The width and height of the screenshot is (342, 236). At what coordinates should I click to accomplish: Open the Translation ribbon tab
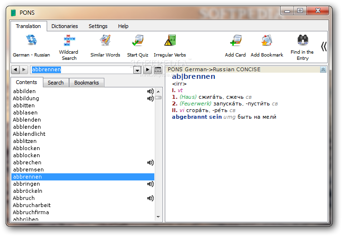click(28, 26)
